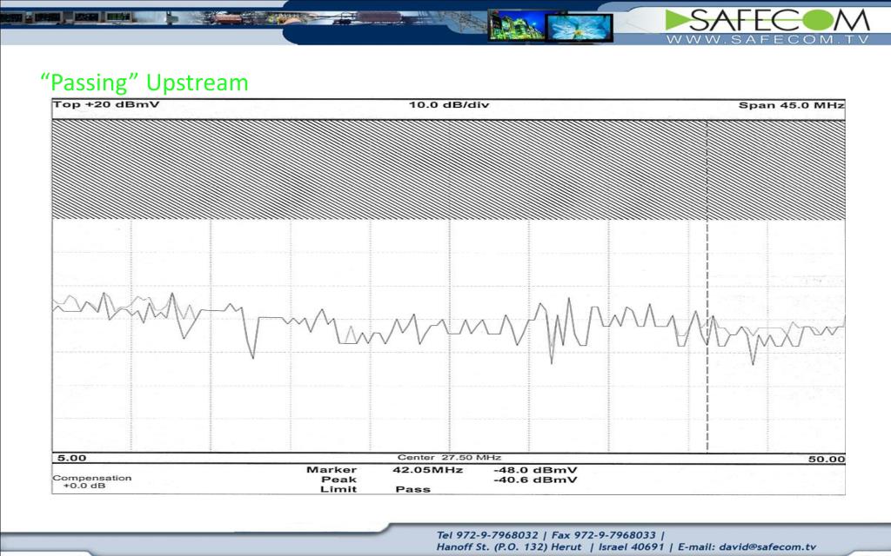Click the david@safecom.tv email address
This screenshot has width=891, height=556.
coord(767,547)
